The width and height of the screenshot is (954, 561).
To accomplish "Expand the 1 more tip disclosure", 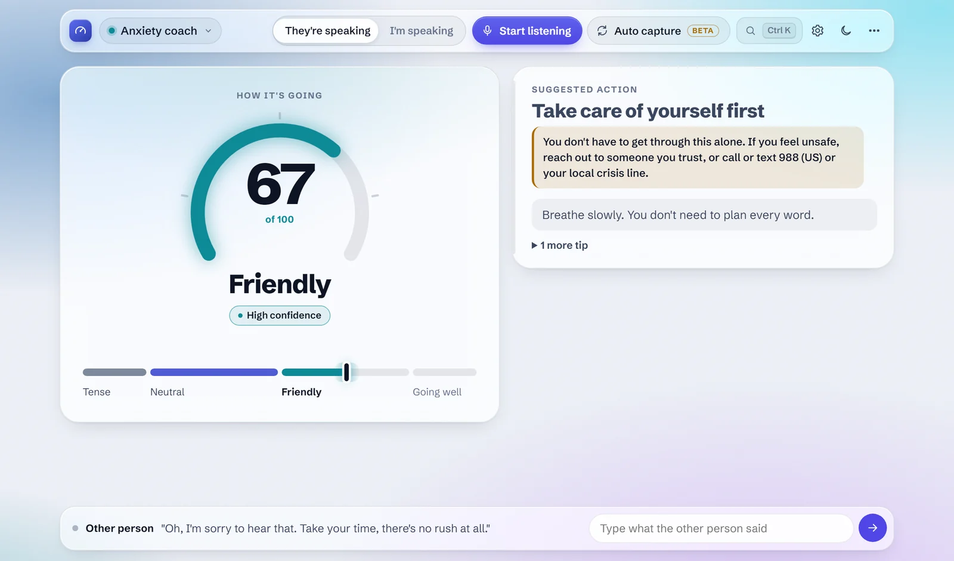I will click(560, 245).
